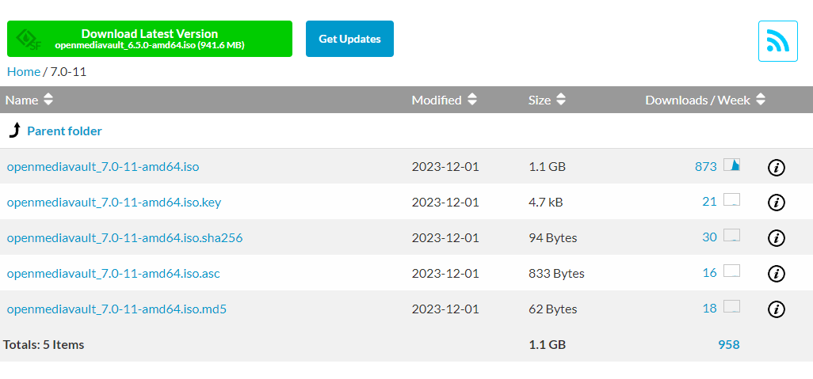The image size is (813, 379).
Task: Click the Name column header text
Action: [21, 100]
